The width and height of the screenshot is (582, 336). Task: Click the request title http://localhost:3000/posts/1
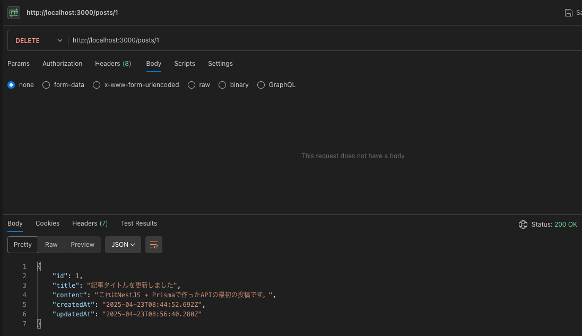72,13
